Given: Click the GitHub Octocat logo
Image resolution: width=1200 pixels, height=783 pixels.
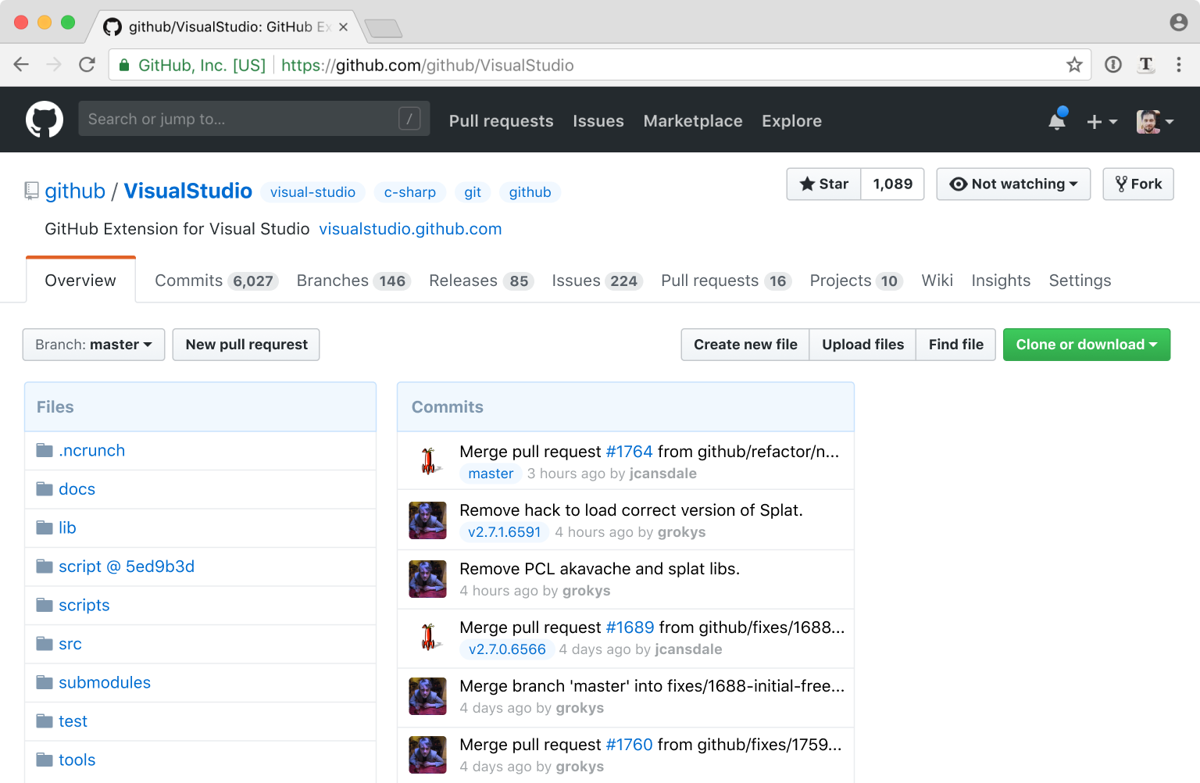Looking at the screenshot, I should 45,120.
